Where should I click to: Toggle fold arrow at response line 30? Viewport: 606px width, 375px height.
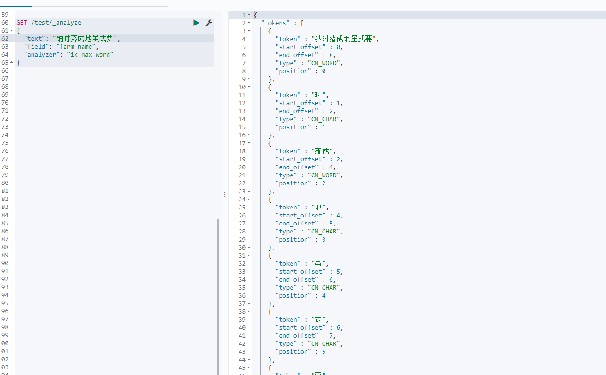pyautogui.click(x=249, y=248)
